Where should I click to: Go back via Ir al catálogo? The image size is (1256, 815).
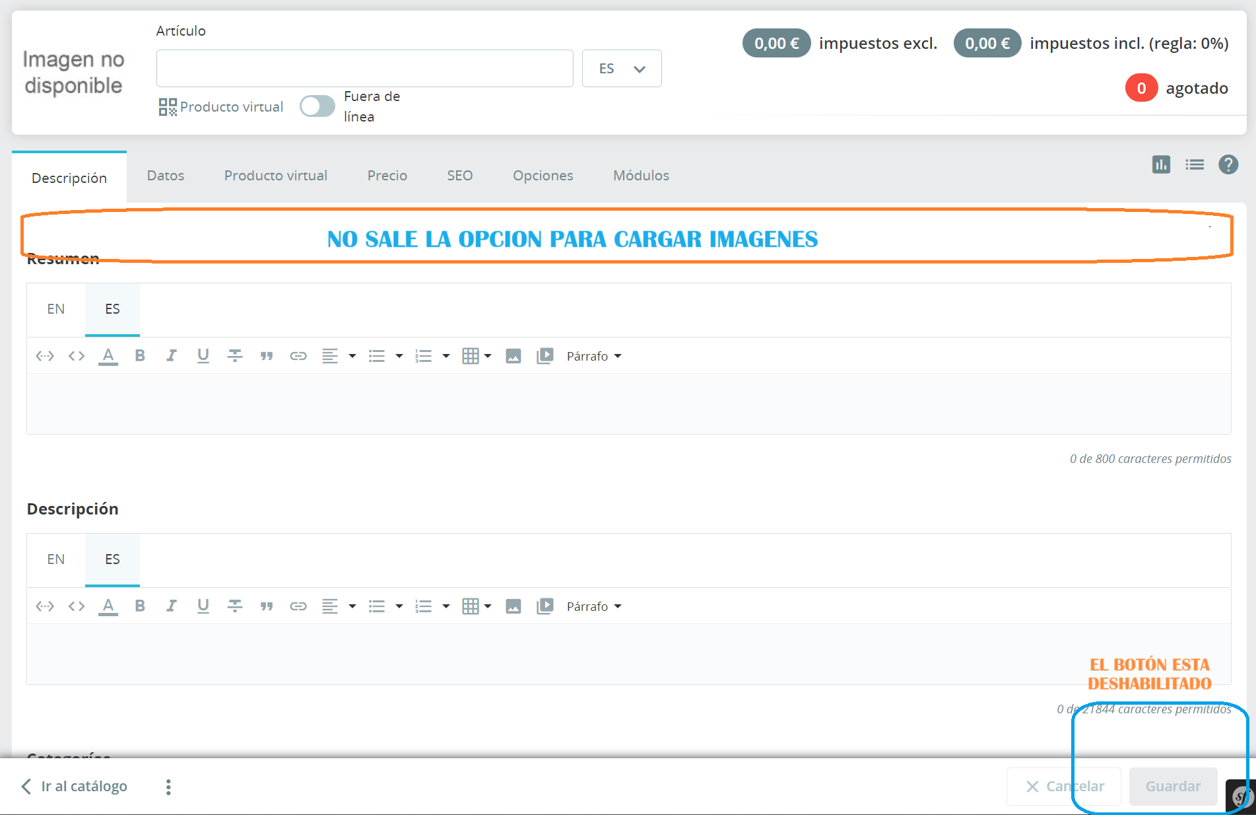[x=74, y=787]
